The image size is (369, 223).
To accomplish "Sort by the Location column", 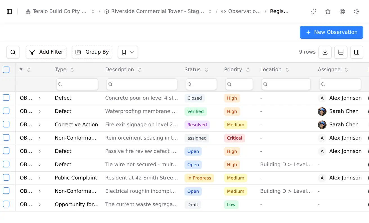I will coord(287,70).
